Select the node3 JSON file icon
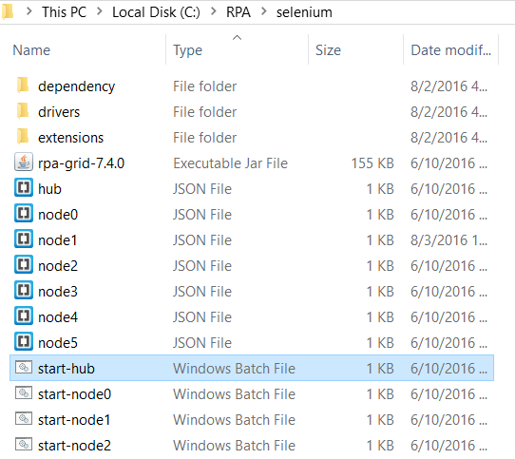Viewport: 515px width, 459px height. 24,290
